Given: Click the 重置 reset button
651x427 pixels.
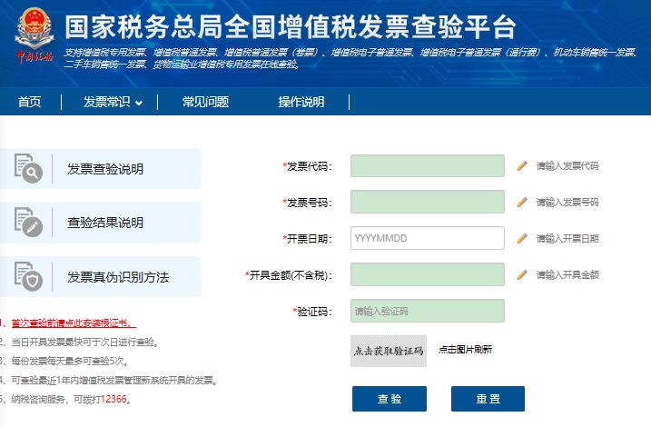Looking at the screenshot, I should 488,399.
